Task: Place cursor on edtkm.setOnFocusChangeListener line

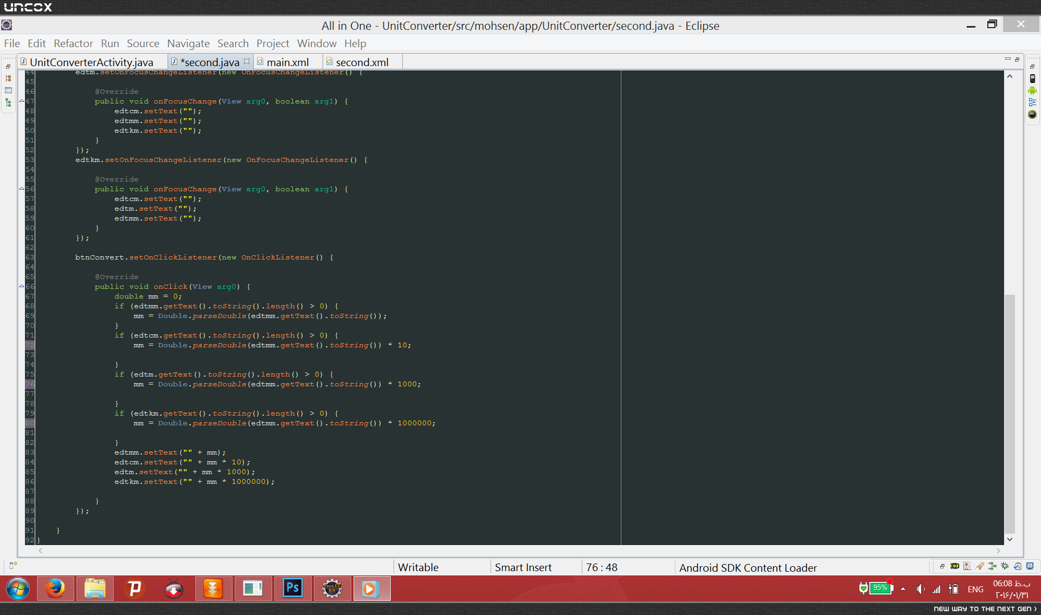Action: tap(221, 160)
